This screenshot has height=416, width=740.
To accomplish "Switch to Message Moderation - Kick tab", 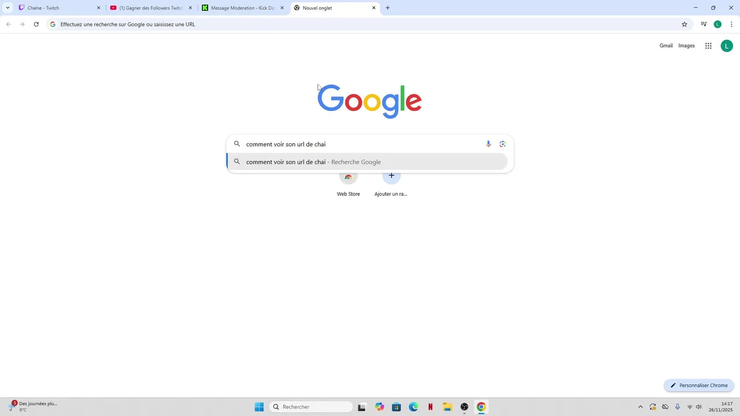I will (x=243, y=8).
